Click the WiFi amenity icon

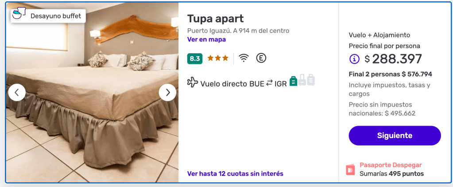click(244, 58)
